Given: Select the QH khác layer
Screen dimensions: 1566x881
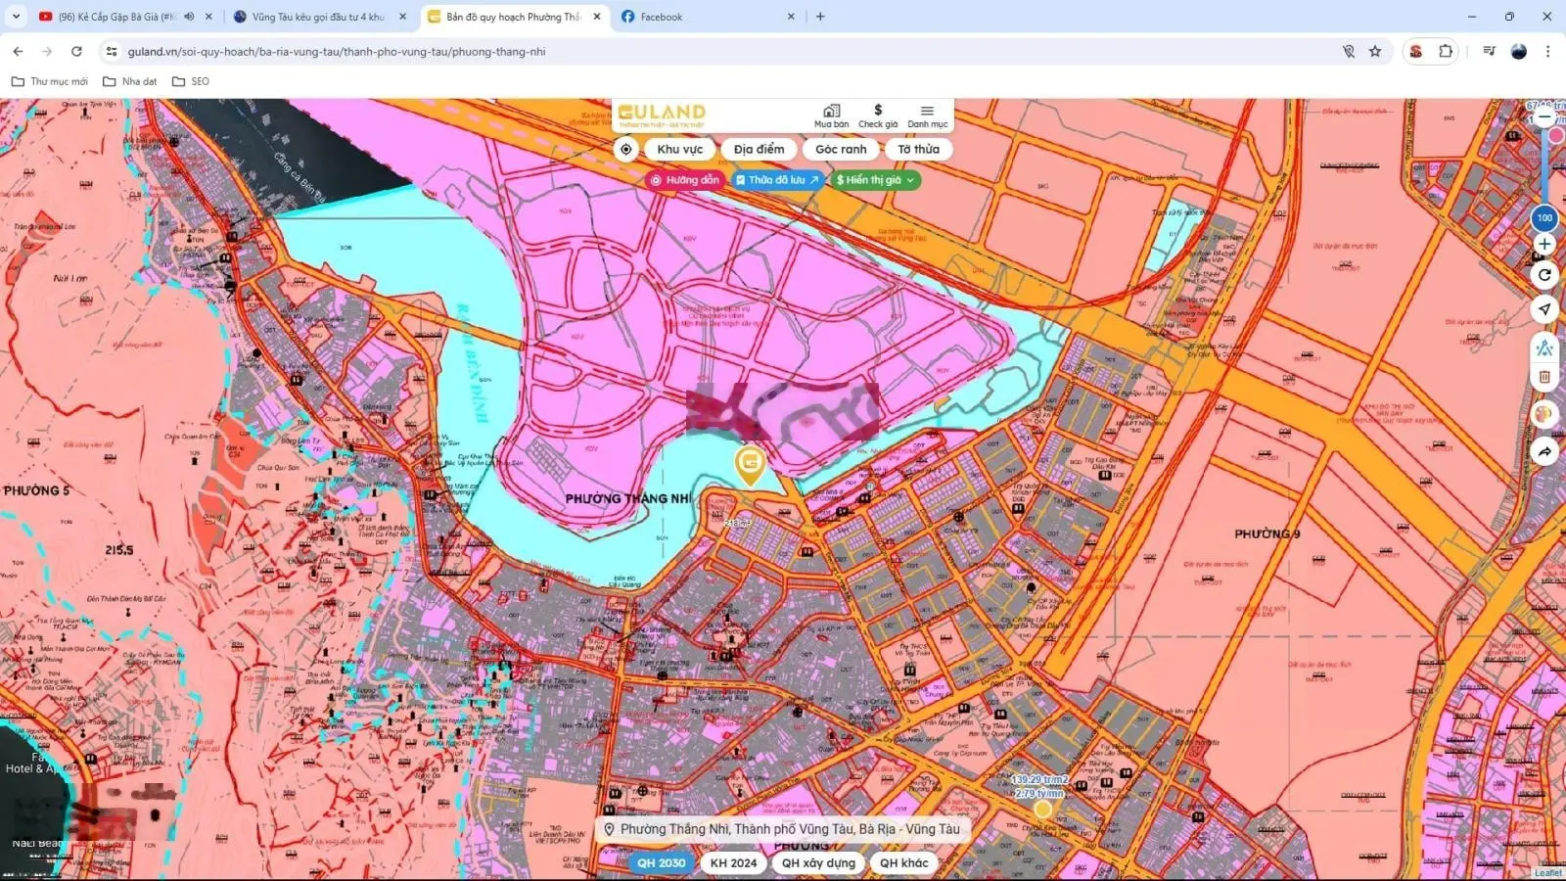Looking at the screenshot, I should pyautogui.click(x=903, y=862).
